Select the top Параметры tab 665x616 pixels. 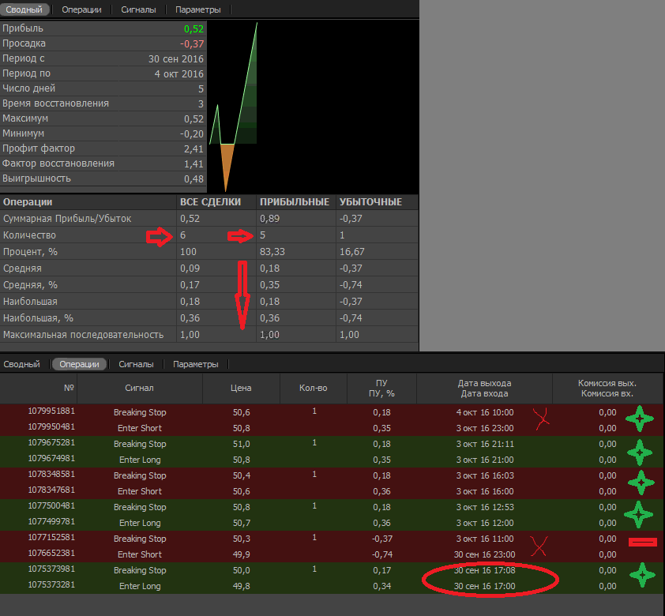coord(197,9)
